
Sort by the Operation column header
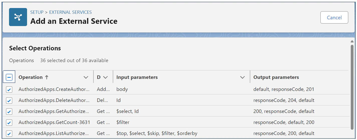[x=31, y=77]
